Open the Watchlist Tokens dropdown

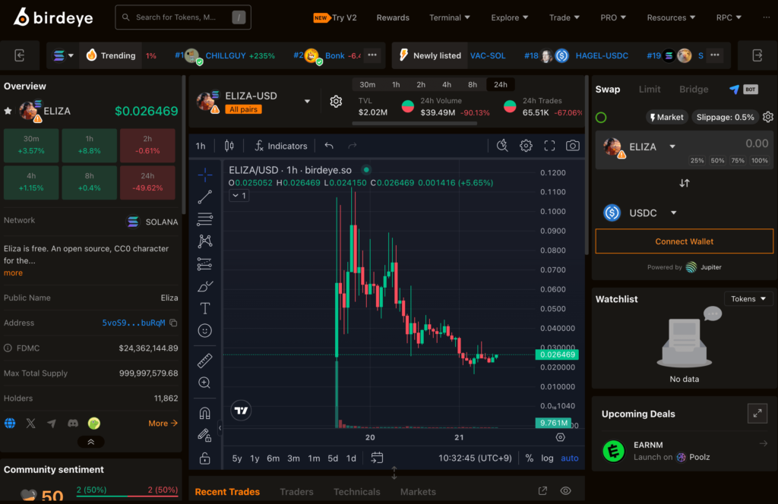point(748,299)
